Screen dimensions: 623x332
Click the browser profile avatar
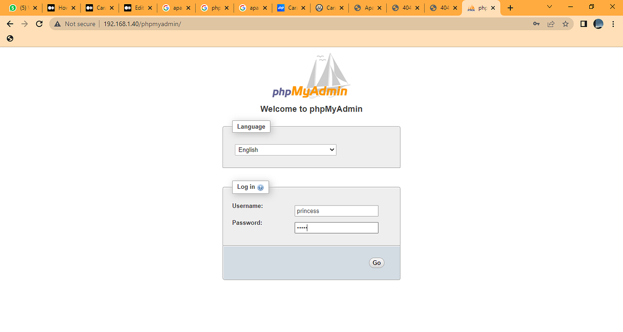(x=598, y=24)
